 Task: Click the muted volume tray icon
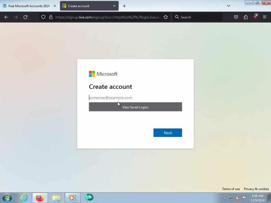coord(238,198)
